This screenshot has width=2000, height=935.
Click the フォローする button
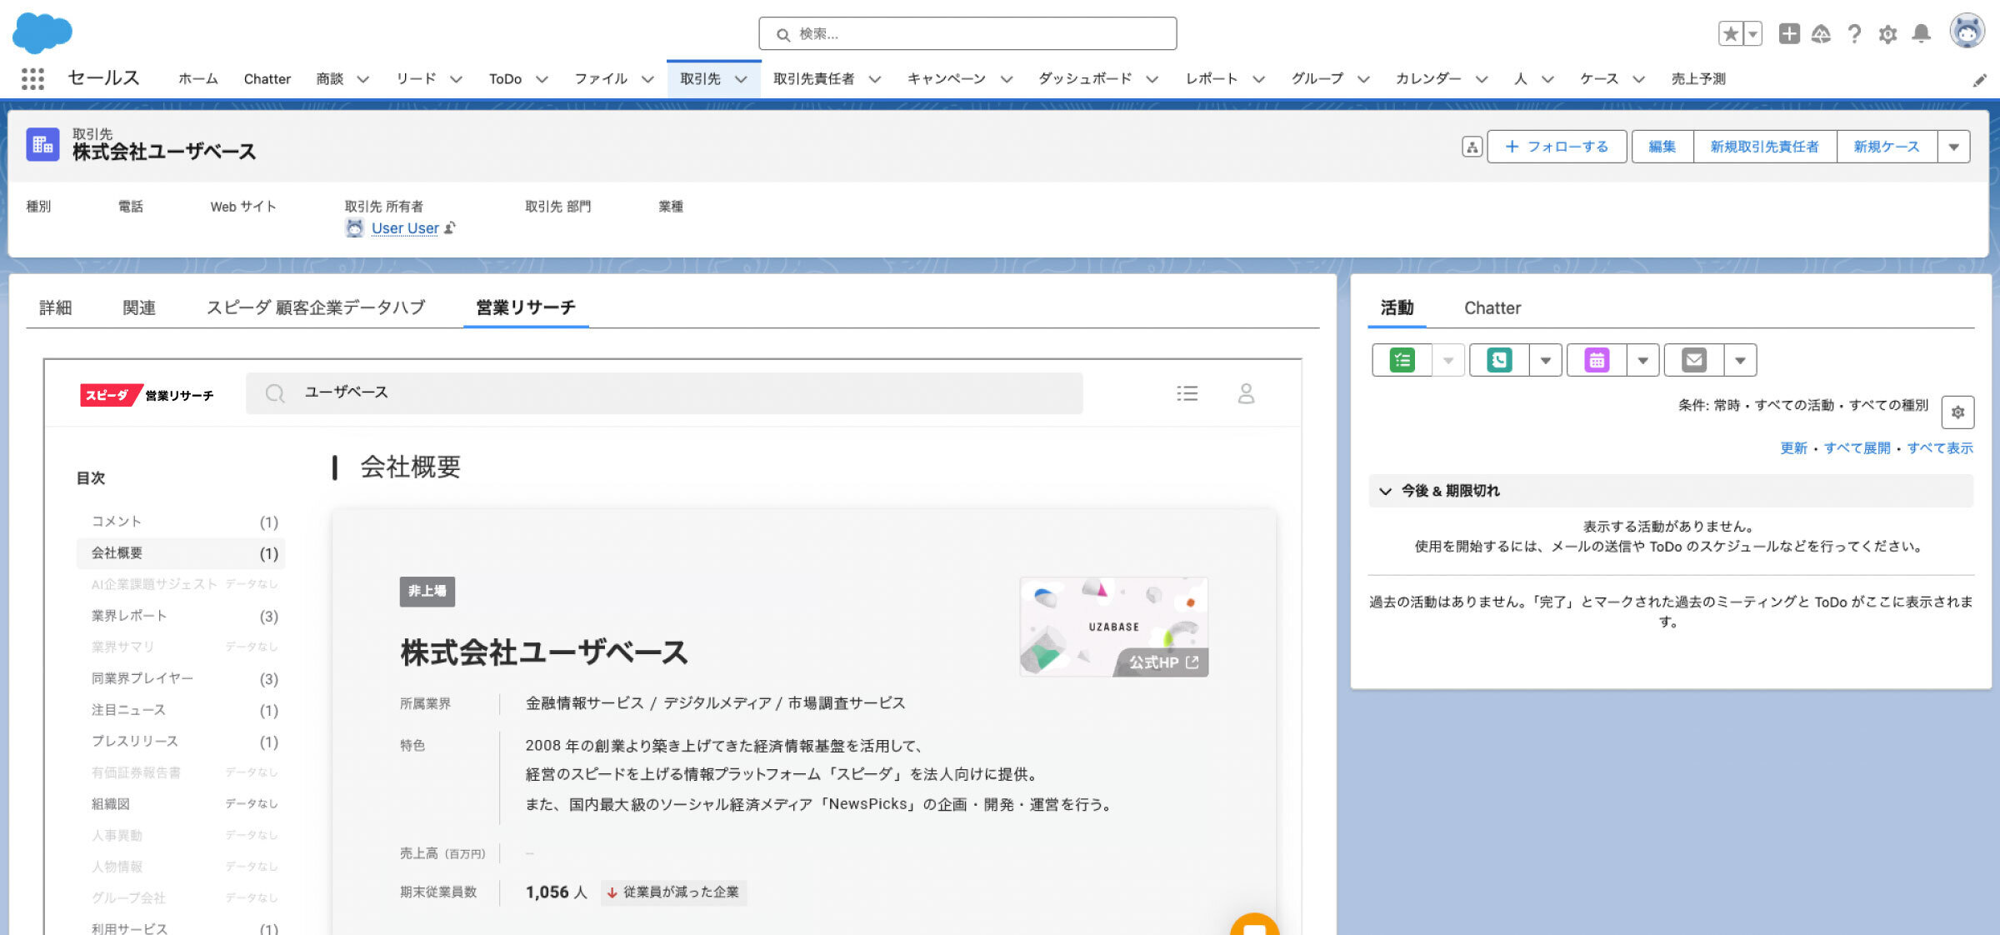coord(1557,146)
